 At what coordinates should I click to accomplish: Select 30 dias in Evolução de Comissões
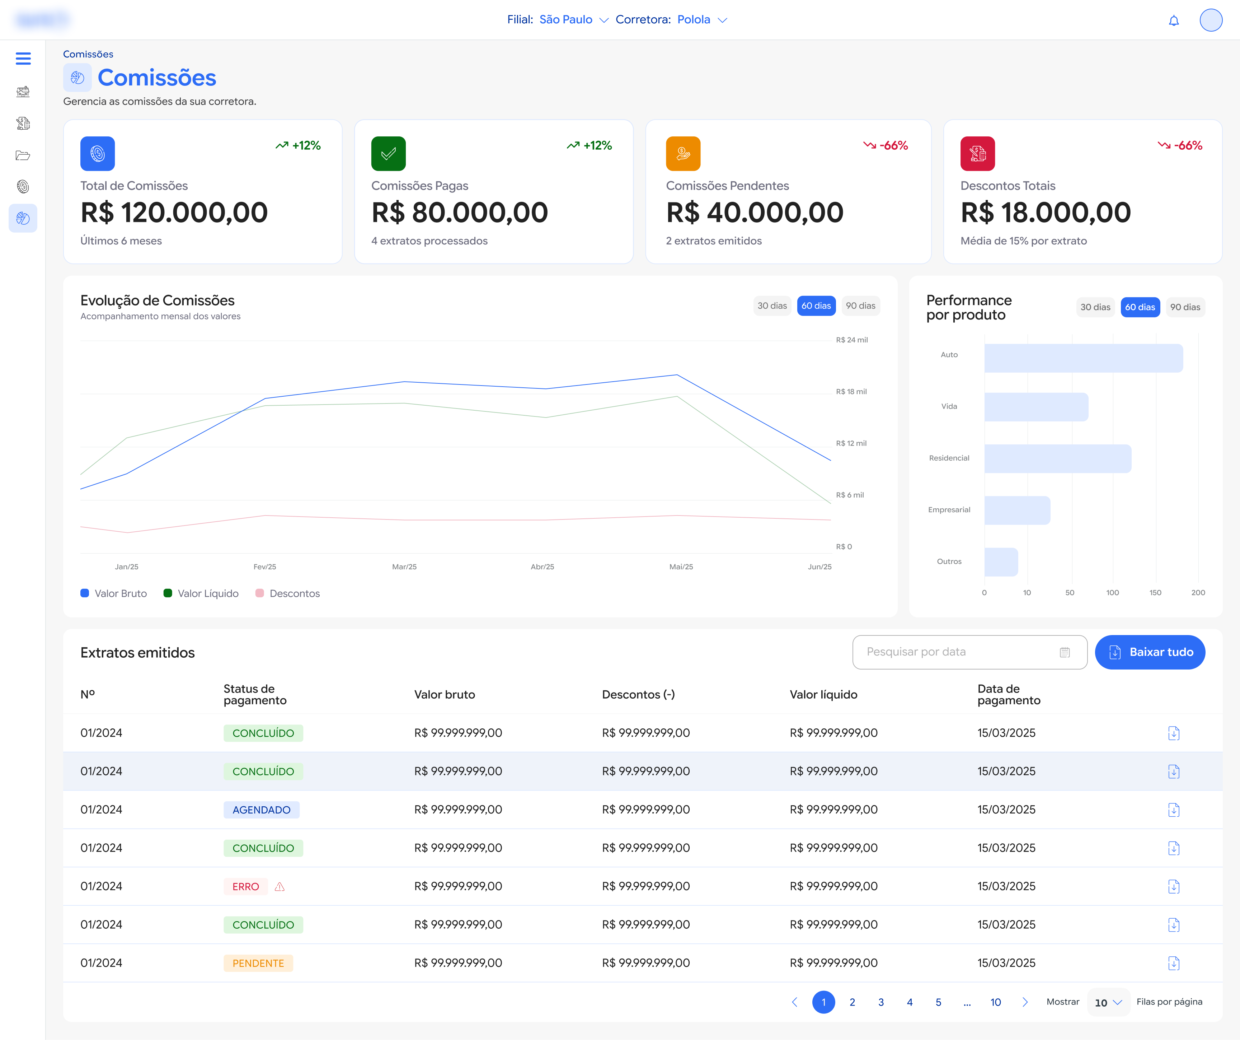[x=772, y=306]
